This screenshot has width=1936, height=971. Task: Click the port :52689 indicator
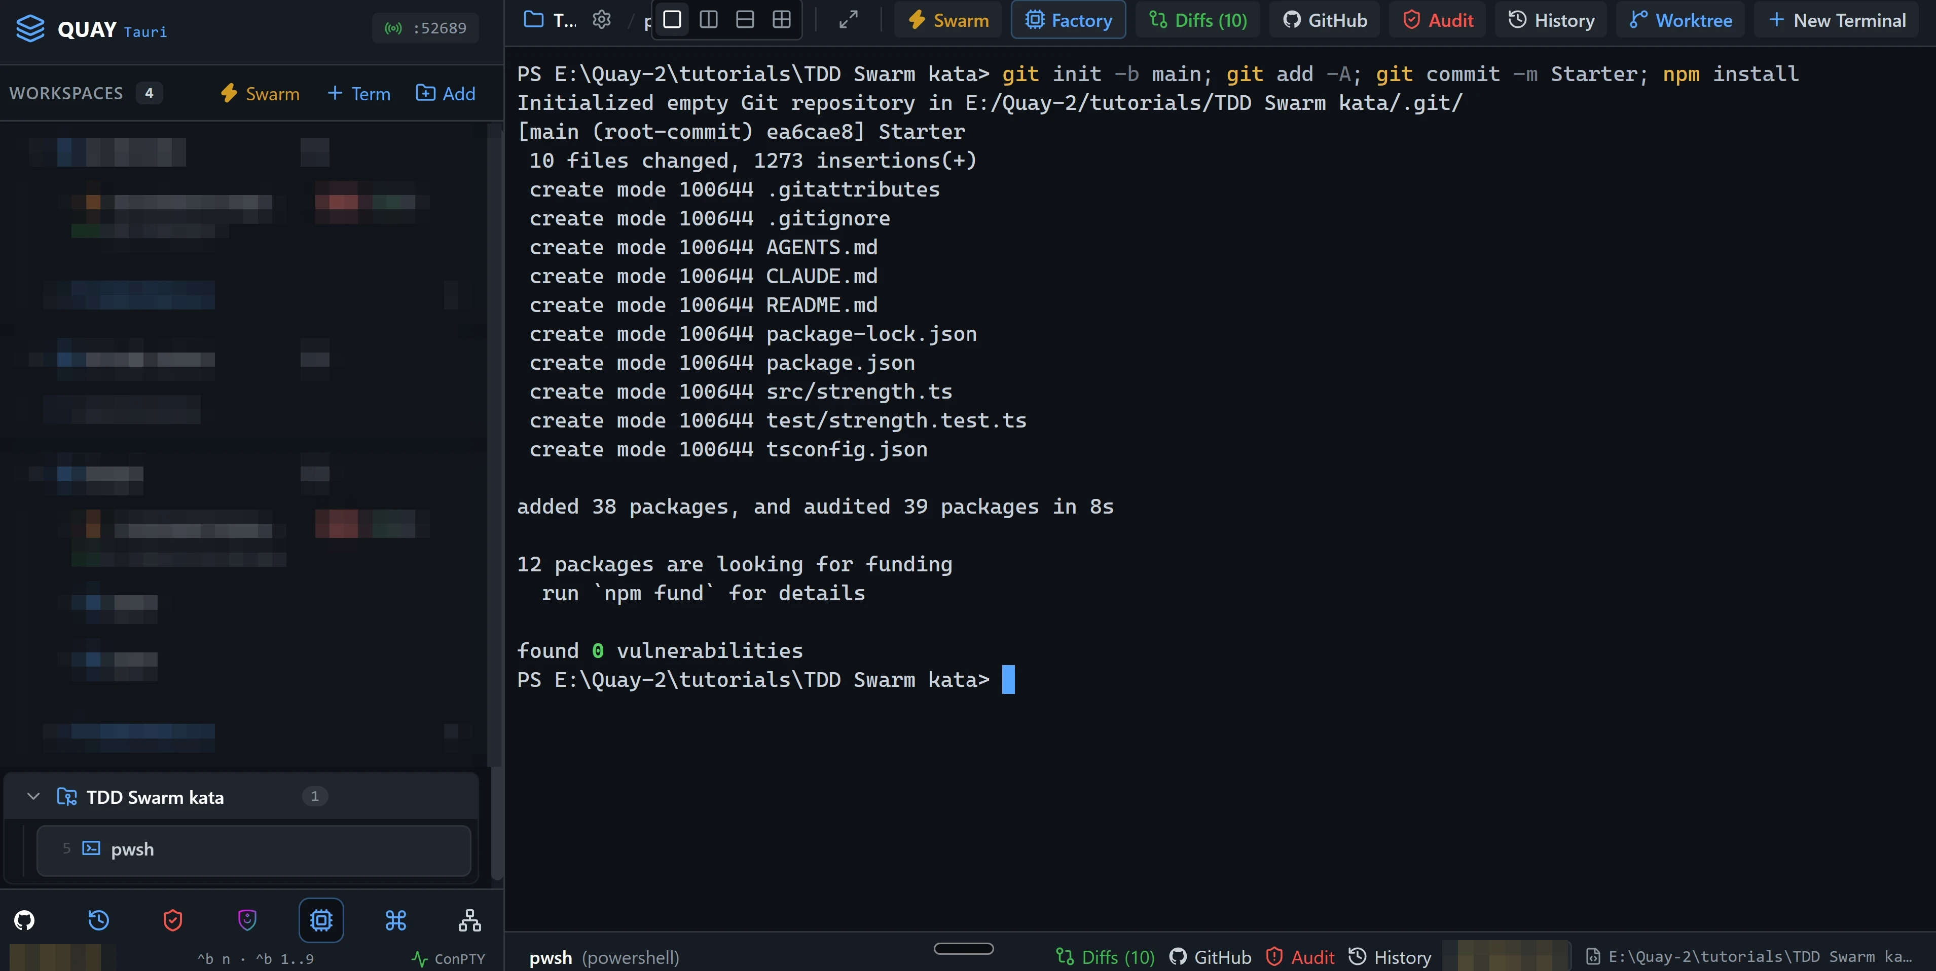[x=425, y=28]
